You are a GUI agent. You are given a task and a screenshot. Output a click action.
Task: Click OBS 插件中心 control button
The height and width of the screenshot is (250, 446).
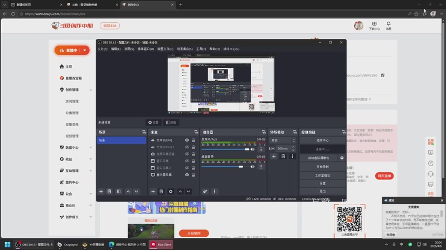[322, 141]
